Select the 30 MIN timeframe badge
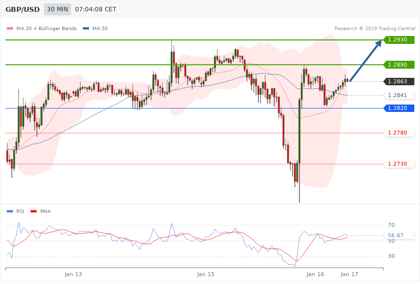This screenshot has width=420, height=284. pos(58,9)
